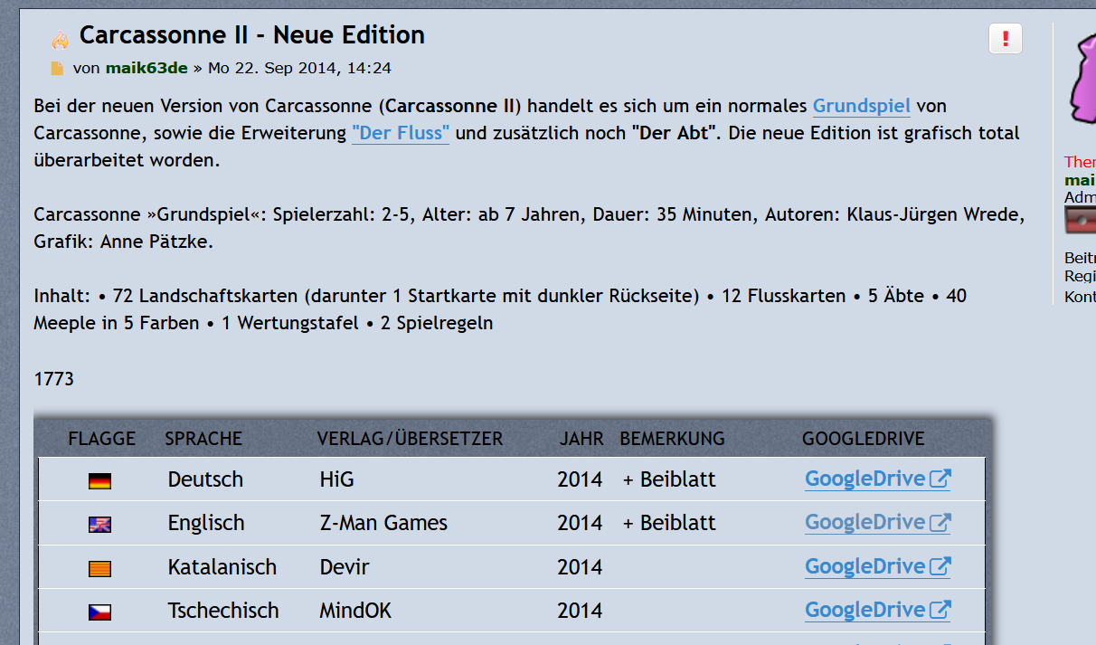Click the Czech flag icon
Viewport: 1096px width, 645px height.
(x=99, y=612)
